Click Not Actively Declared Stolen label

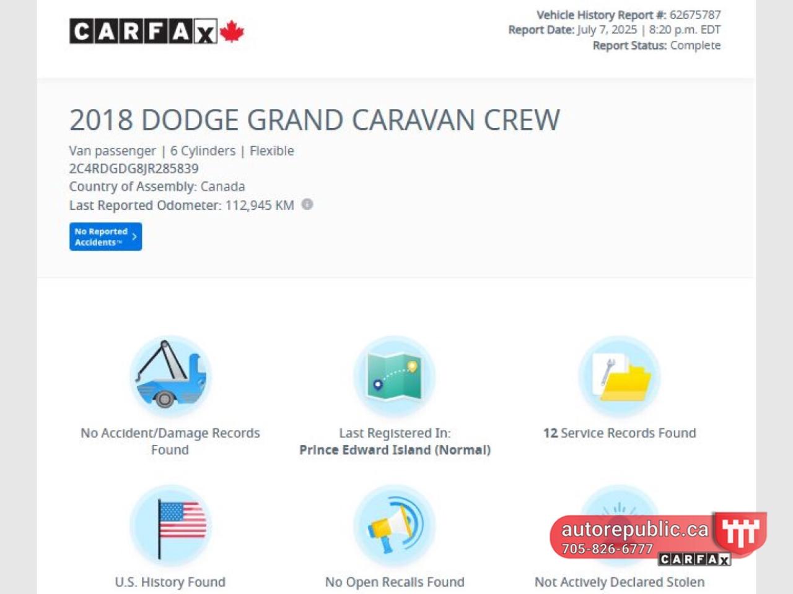pyautogui.click(x=620, y=582)
